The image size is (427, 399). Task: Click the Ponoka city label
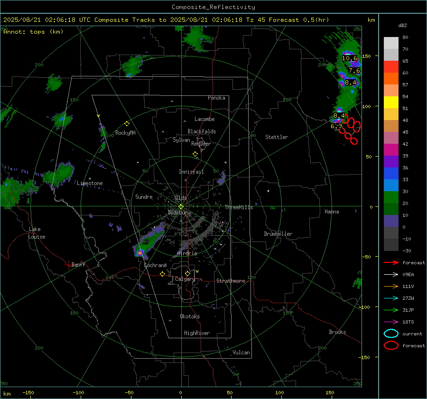pyautogui.click(x=216, y=98)
